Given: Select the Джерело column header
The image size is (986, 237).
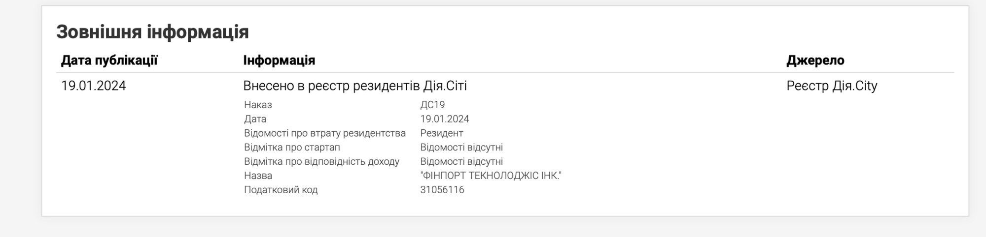Looking at the screenshot, I should point(815,60).
